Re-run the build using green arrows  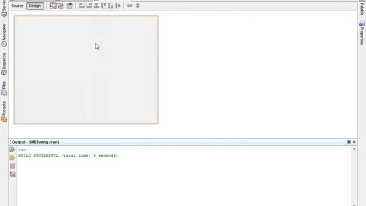coord(13,149)
